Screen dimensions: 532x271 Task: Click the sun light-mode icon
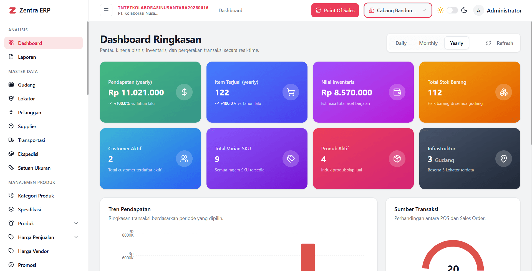[x=440, y=10]
